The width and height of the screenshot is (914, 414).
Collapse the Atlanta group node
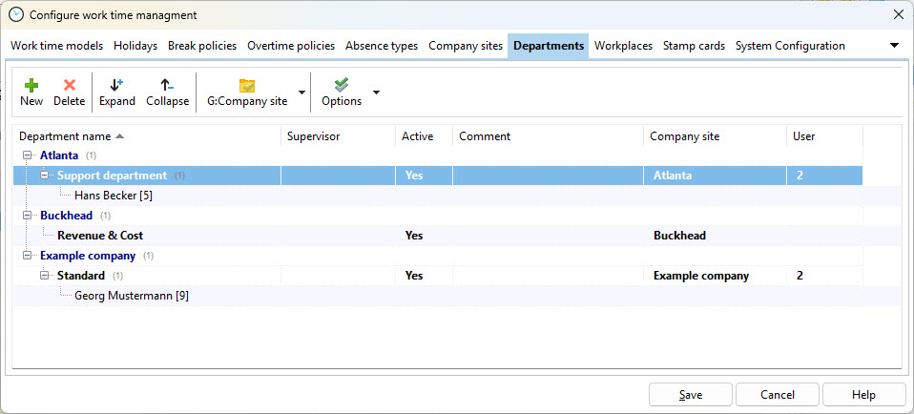tap(26, 155)
